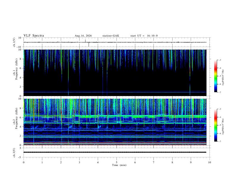This screenshot has height=182, width=236.
Task: Click the ch.3 black waveform band
Action: tap(115, 152)
